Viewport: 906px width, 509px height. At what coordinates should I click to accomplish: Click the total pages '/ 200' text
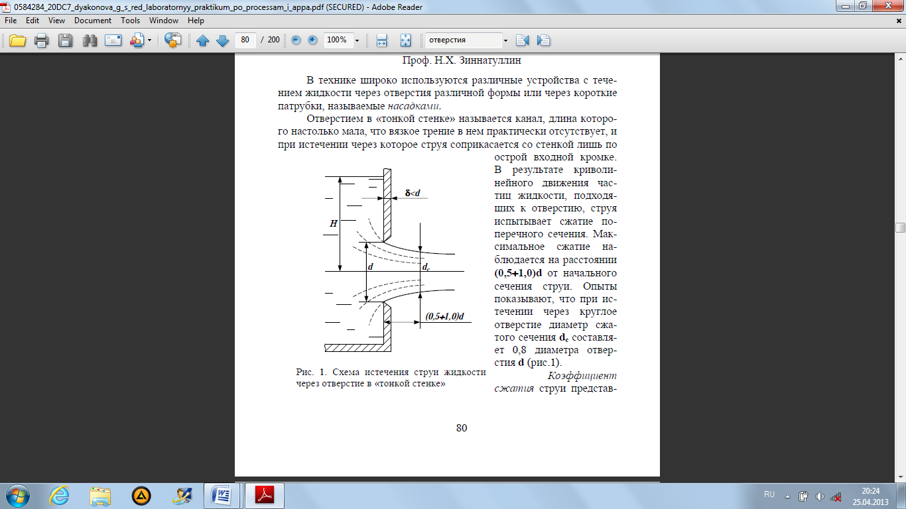coord(271,40)
